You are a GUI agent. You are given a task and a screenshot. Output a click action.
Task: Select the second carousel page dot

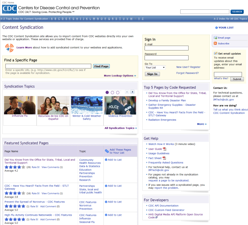112,93
